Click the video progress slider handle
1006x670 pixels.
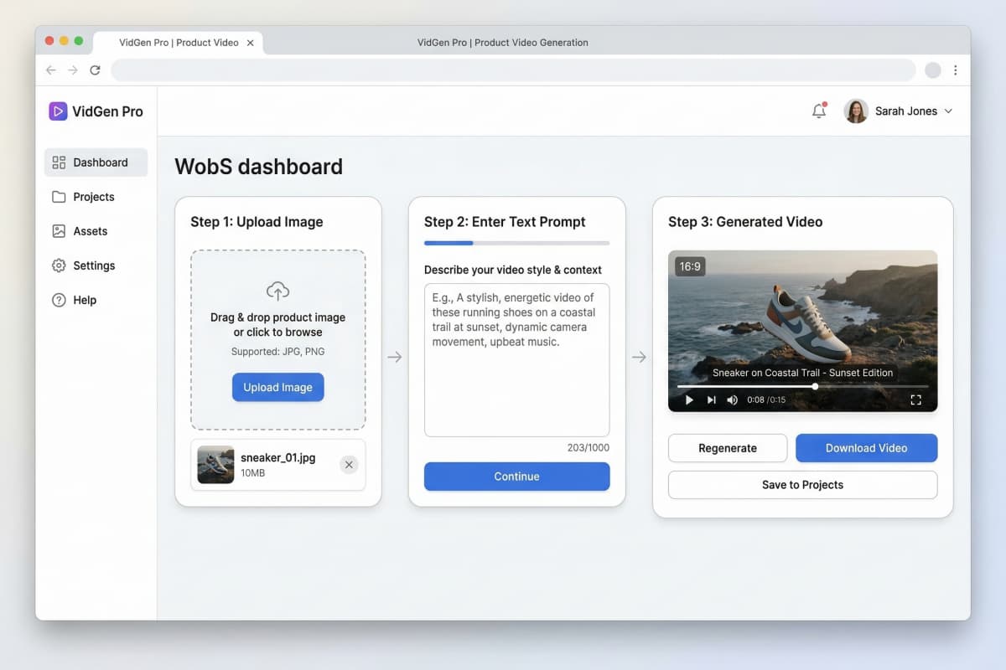(815, 386)
